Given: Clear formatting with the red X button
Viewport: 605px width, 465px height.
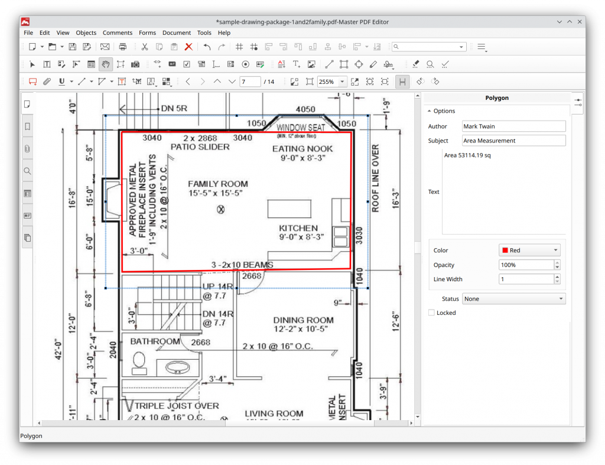Looking at the screenshot, I should [x=188, y=46].
